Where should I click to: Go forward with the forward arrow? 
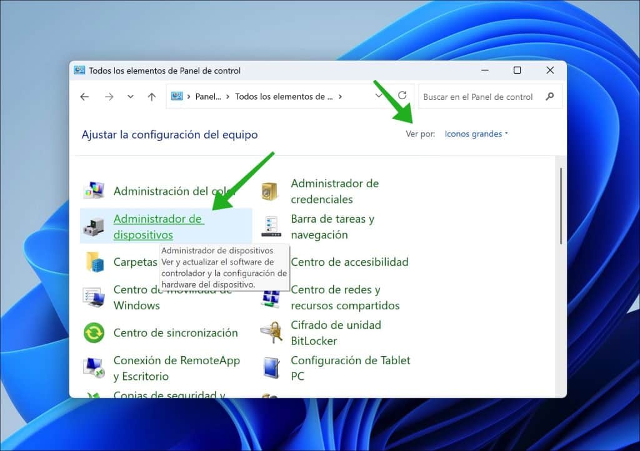pyautogui.click(x=109, y=97)
